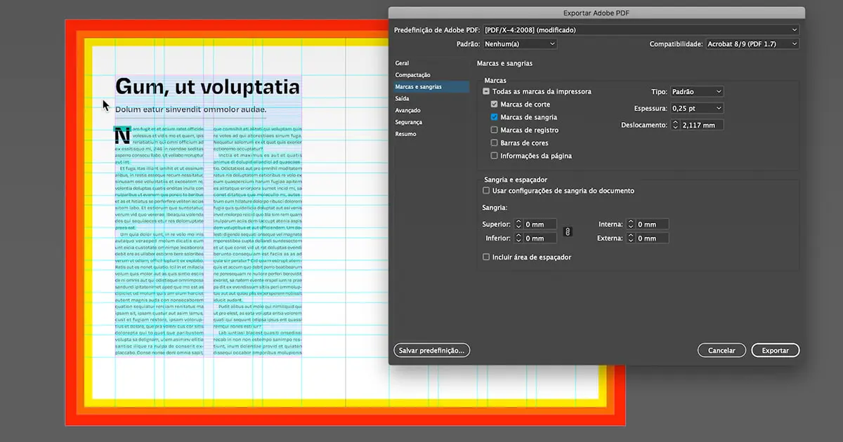Click the Exportar button
This screenshot has height=442, width=843.
(x=775, y=350)
